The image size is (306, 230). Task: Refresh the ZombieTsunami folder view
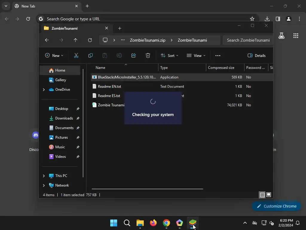90,40
